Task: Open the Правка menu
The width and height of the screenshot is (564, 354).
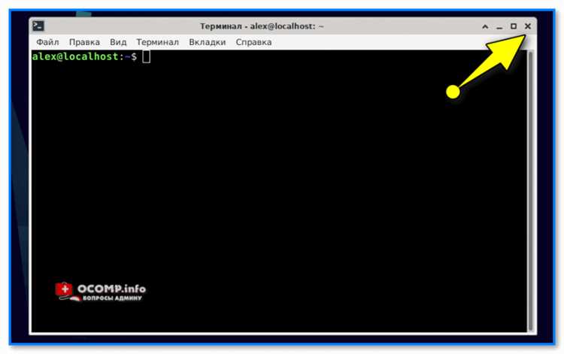Action: coord(84,42)
